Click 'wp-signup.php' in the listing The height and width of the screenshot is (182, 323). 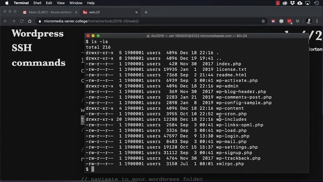click(234, 153)
